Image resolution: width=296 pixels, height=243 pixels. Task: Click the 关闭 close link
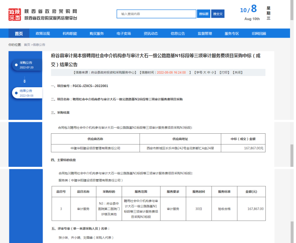(237, 73)
